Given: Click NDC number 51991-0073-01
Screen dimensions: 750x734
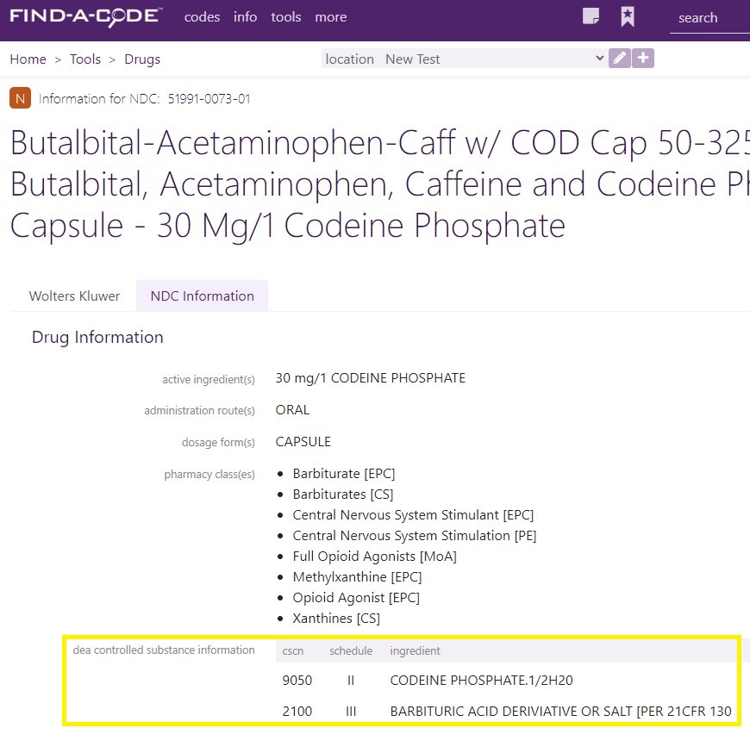Looking at the screenshot, I should (x=209, y=99).
